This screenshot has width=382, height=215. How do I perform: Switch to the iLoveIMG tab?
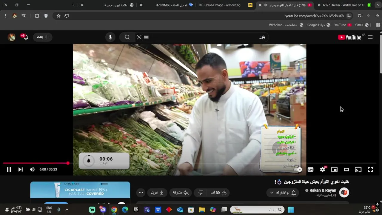(x=175, y=5)
